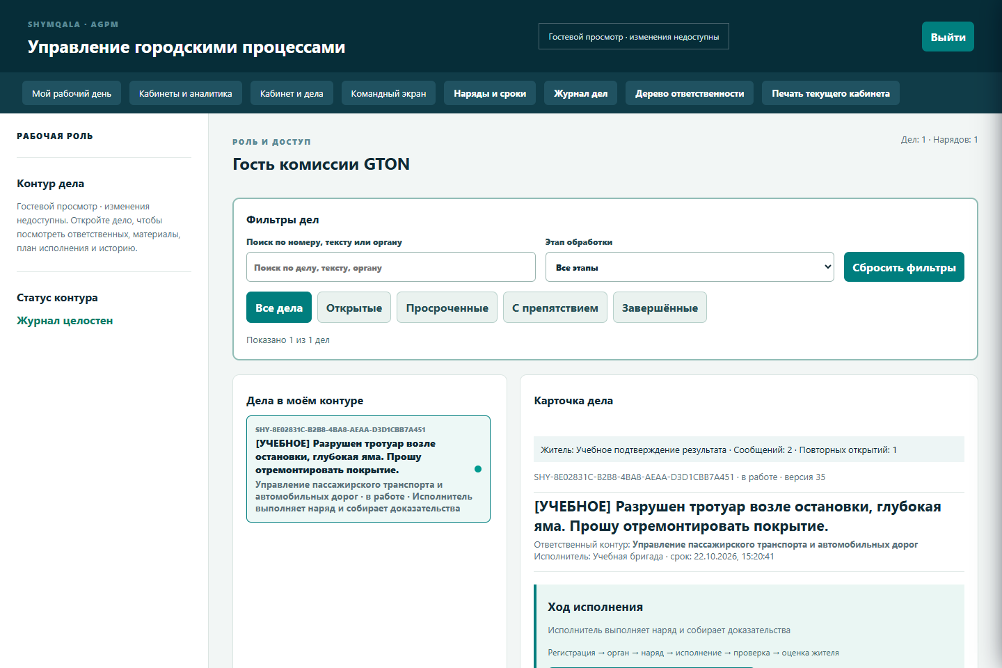This screenshot has height=668, width=1002.
Task: Click the Ответственный контур department name
Action: pos(775,545)
